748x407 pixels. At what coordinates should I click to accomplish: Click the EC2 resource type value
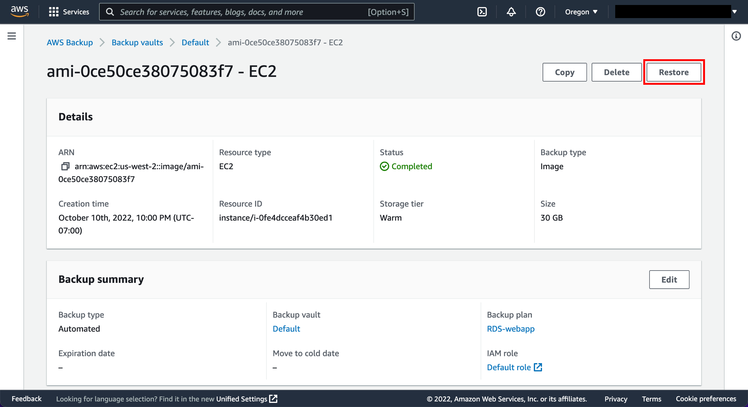226,166
